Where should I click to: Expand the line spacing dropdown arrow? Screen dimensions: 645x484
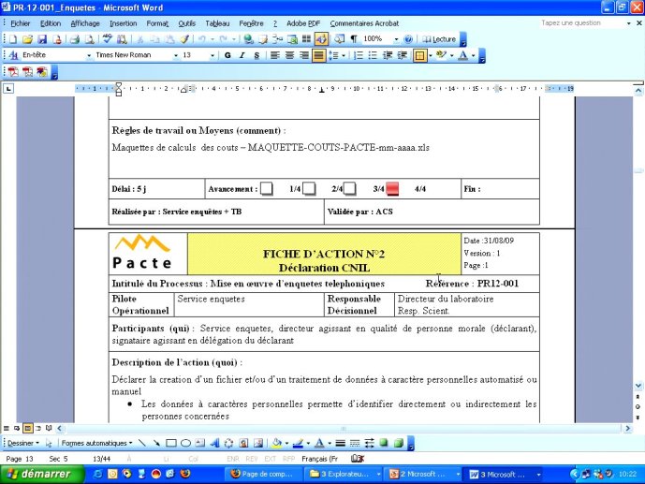(x=344, y=55)
